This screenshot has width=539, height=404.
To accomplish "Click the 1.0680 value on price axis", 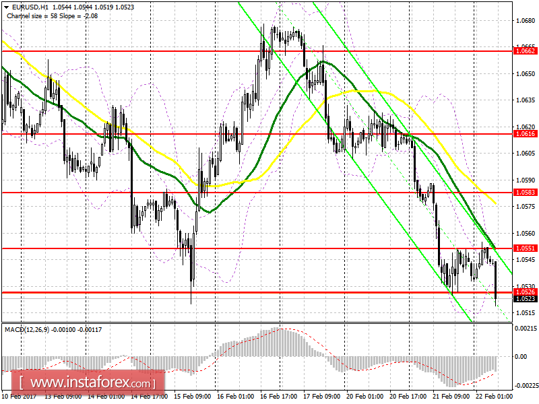I will click(x=526, y=21).
